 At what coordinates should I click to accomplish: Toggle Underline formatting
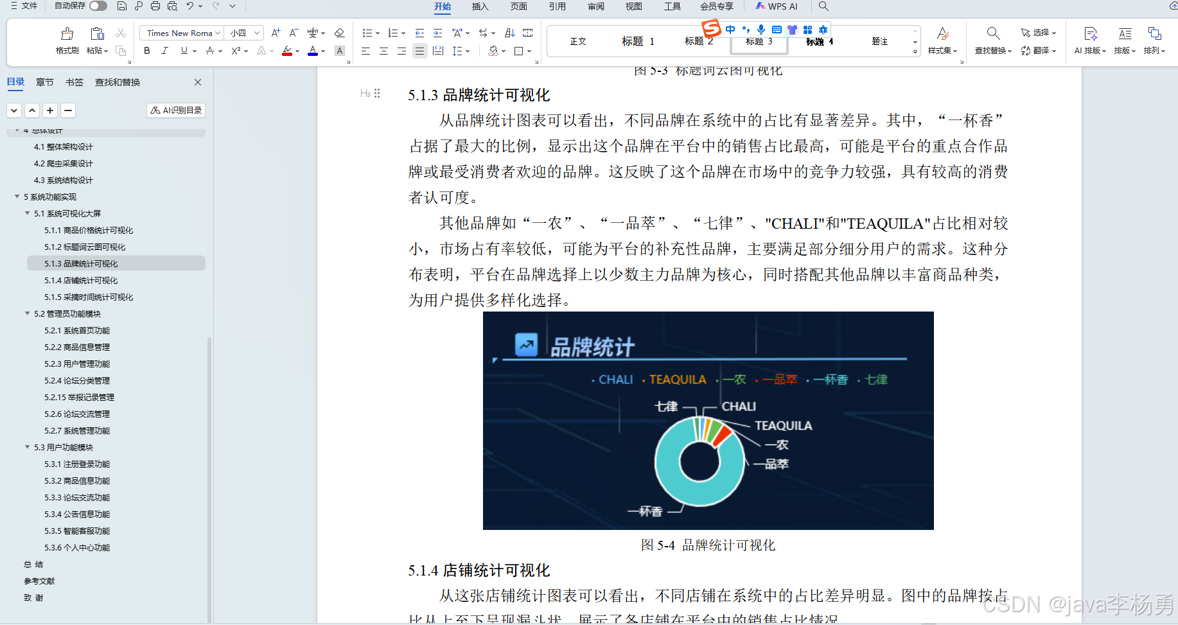point(184,51)
